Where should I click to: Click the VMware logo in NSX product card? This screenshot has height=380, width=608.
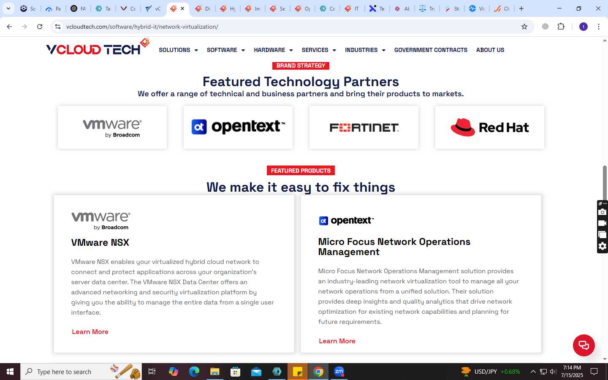(101, 221)
